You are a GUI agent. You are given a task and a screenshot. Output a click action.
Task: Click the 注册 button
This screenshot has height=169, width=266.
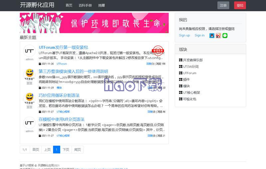(223, 5)
